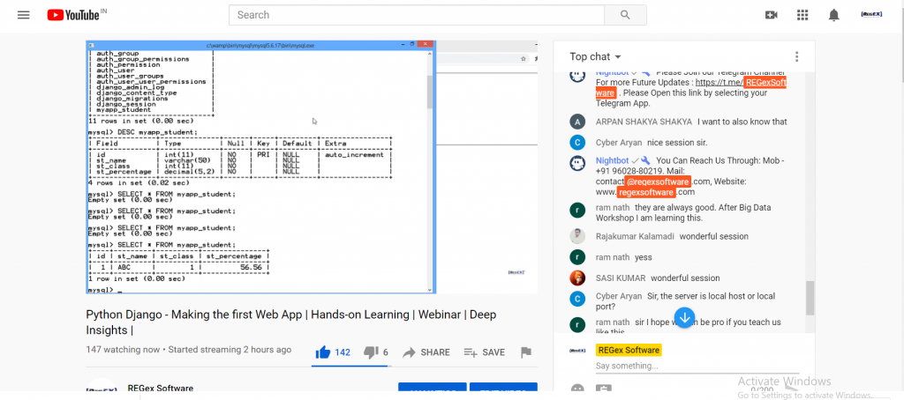Click SASI KUMAR's 'wonderful session' message
Screen dimensions: 904x400
click(x=685, y=278)
